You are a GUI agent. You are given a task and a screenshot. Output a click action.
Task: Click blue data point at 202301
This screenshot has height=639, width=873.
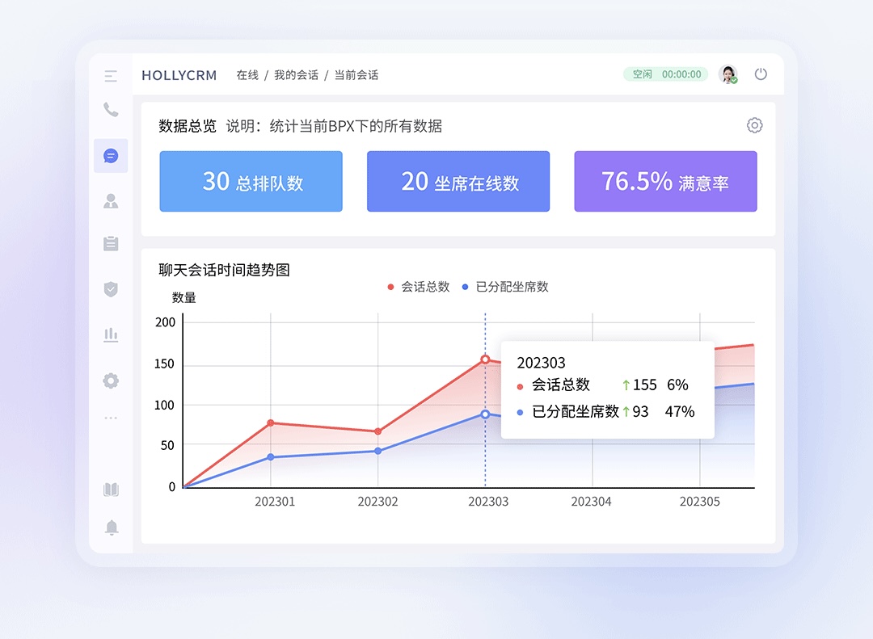point(271,457)
